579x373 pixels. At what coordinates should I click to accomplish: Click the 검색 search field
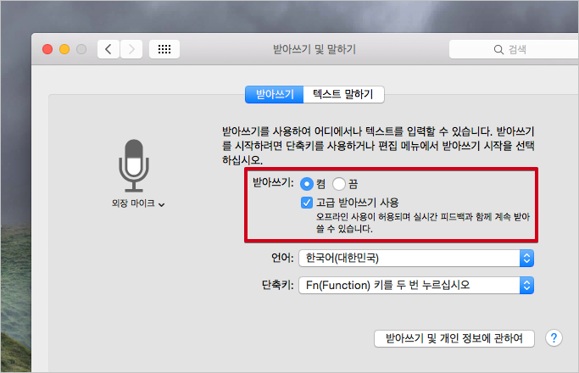click(514, 49)
